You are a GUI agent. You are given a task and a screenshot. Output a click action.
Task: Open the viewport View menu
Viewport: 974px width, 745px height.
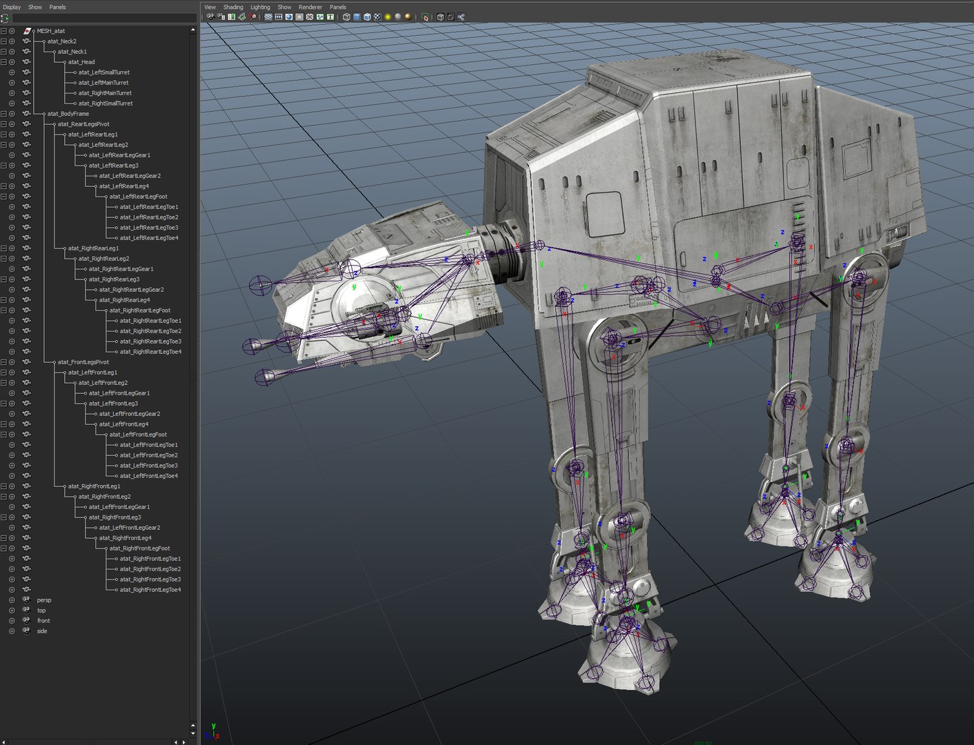210,7
